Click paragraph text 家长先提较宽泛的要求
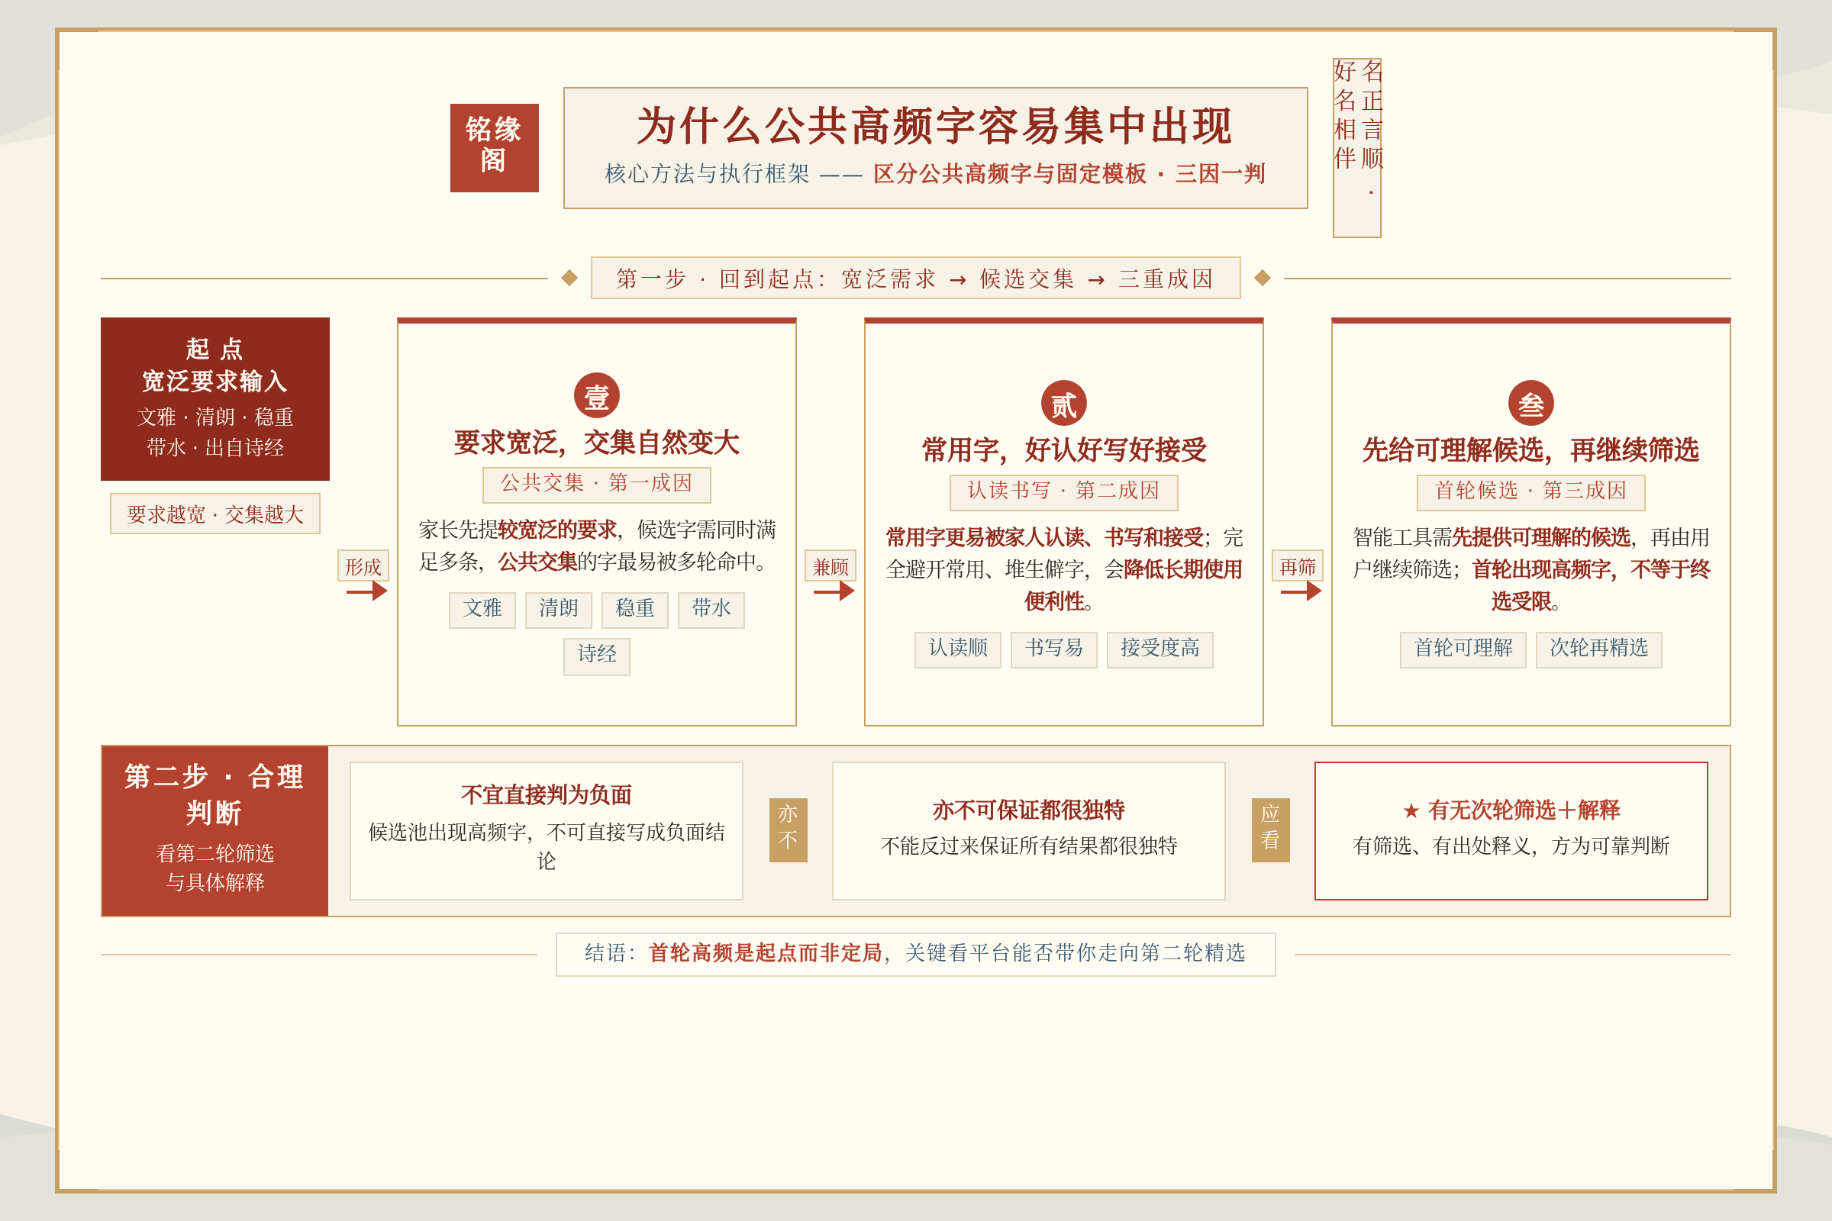The width and height of the screenshot is (1832, 1221). [519, 530]
